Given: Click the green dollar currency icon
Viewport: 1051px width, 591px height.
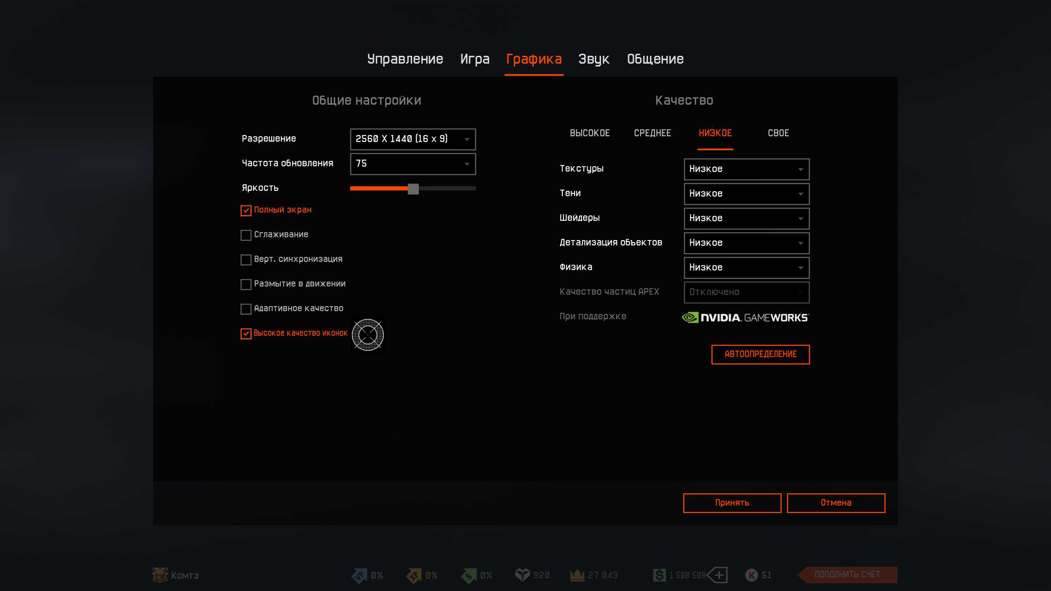Looking at the screenshot, I should 659,575.
